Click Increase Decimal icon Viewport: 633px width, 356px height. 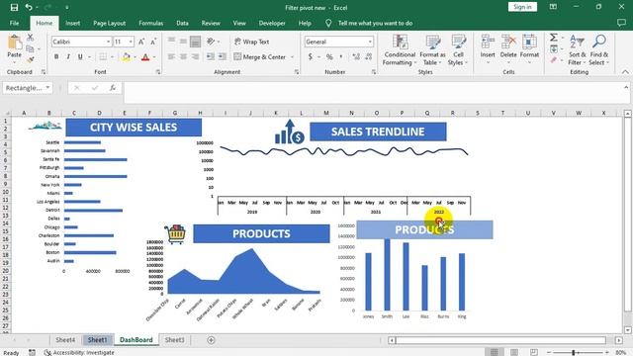click(356, 57)
